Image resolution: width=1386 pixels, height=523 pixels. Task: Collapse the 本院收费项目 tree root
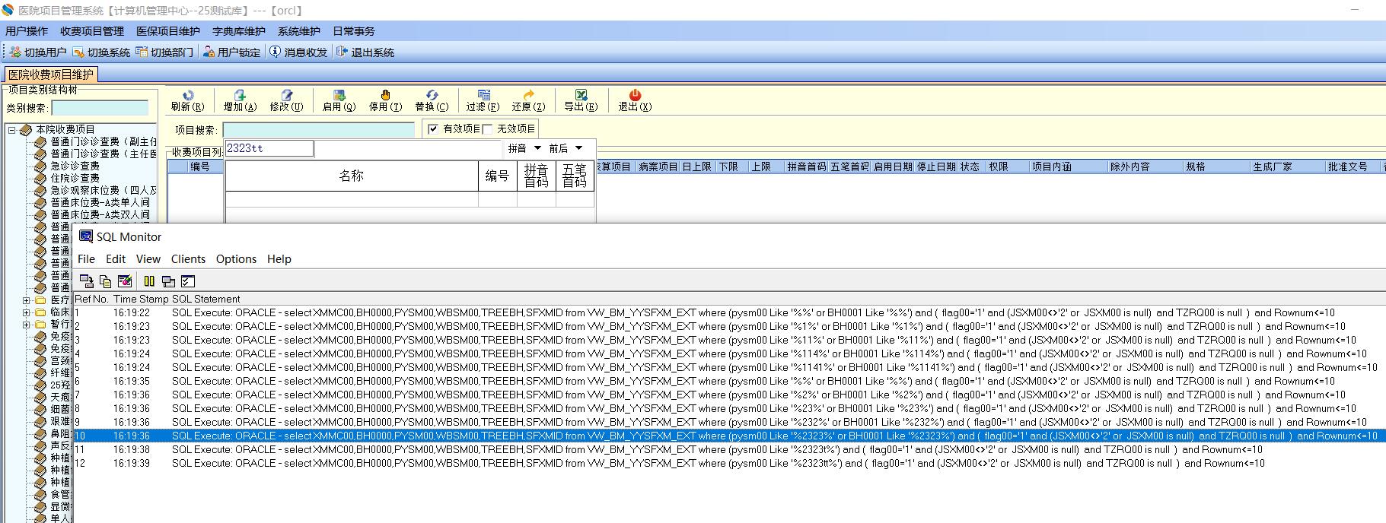tap(12, 130)
